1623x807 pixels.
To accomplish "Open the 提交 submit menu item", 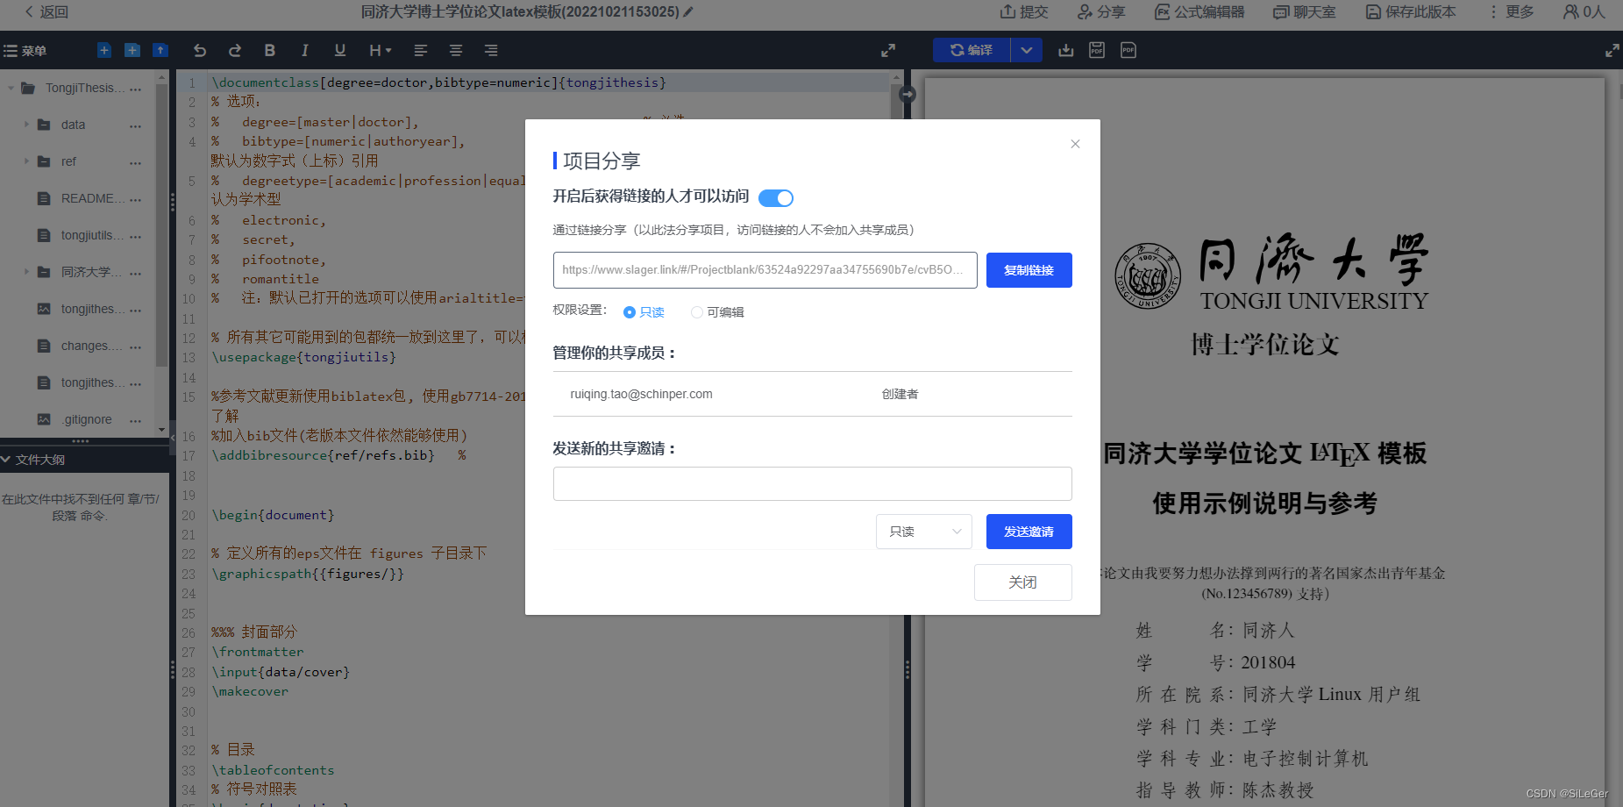I will coord(1024,12).
